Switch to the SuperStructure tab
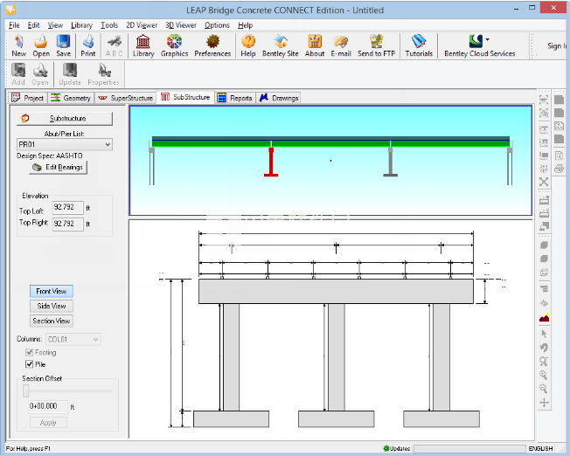This screenshot has height=456, width=570. 125,98
